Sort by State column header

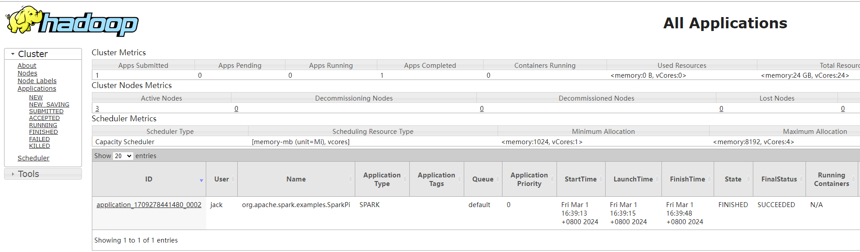[x=733, y=179]
